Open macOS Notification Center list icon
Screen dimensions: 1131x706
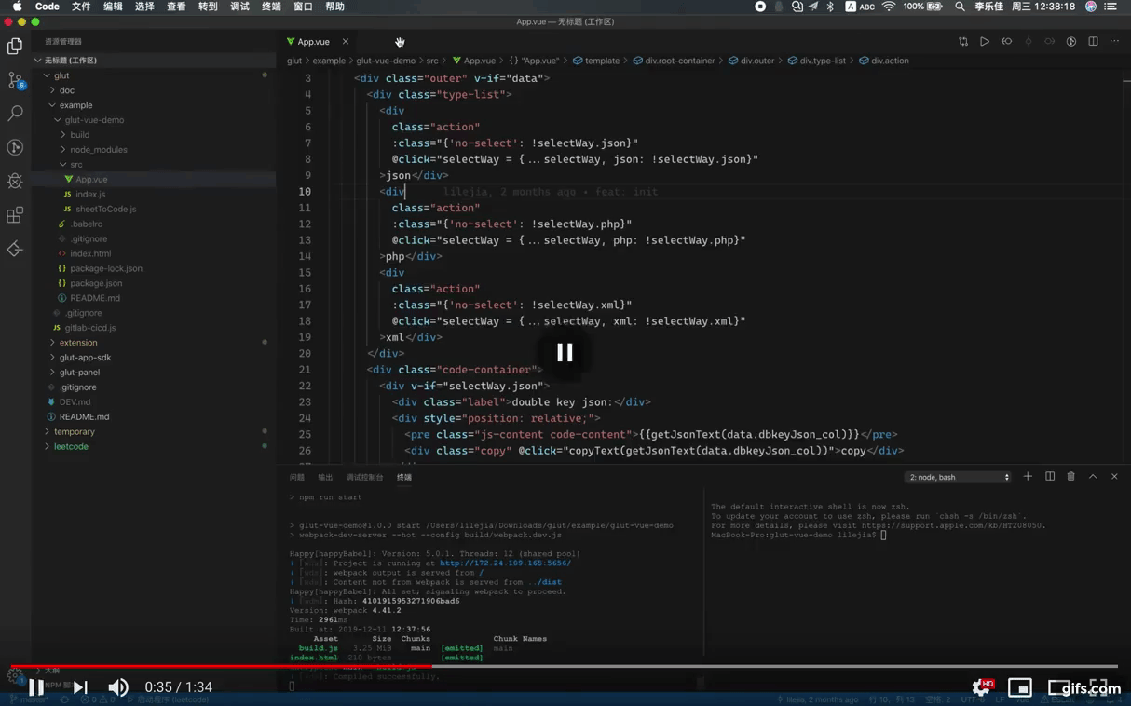pos(1111,7)
